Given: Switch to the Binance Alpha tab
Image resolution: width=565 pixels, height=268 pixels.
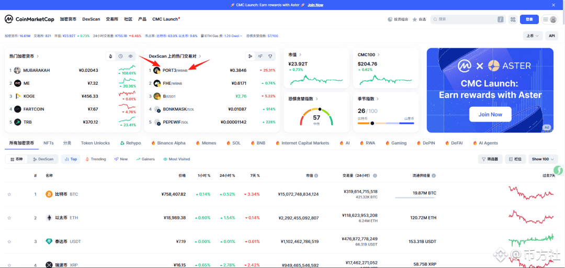Looking at the screenshot, I should (168, 143).
